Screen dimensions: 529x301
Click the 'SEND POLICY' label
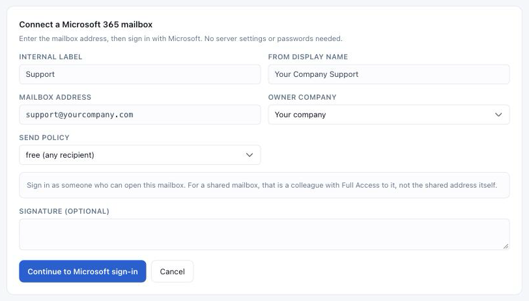click(x=44, y=137)
